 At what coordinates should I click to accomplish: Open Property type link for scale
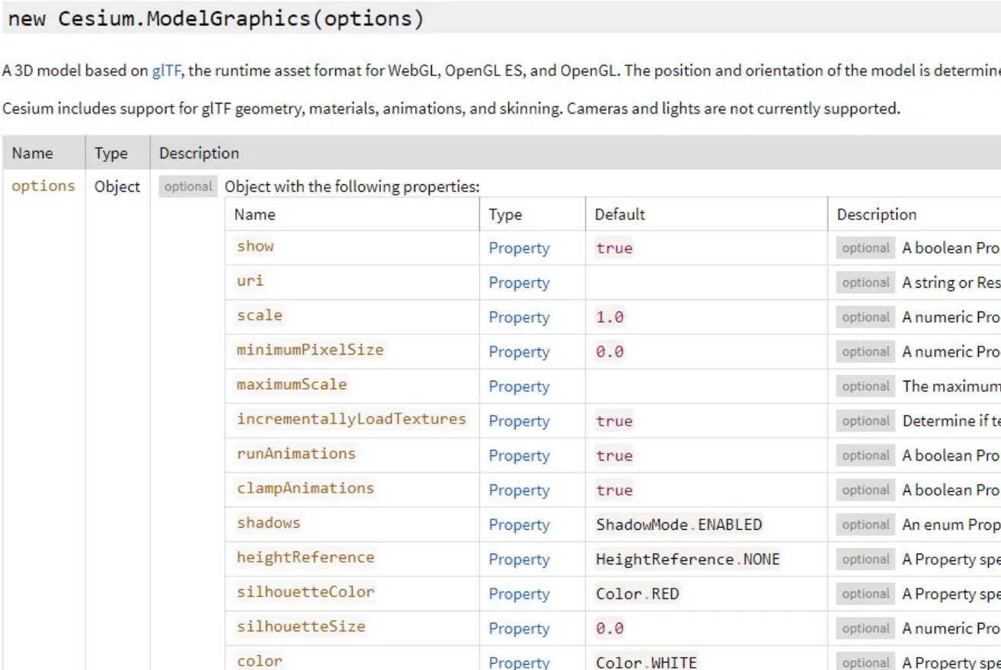519,317
